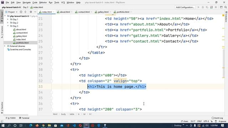Click the PhpStorm taskbar icon

point(86,126)
